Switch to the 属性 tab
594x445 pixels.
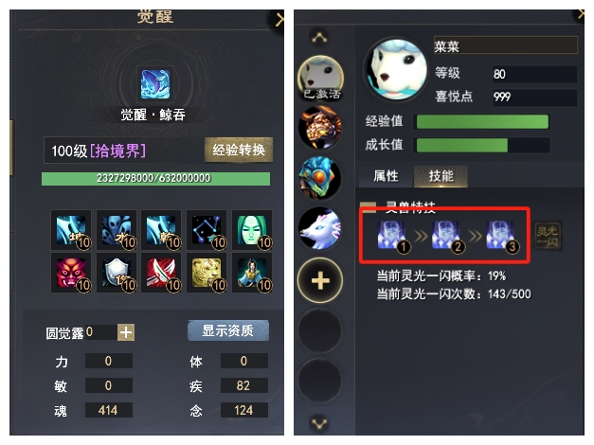(x=386, y=176)
